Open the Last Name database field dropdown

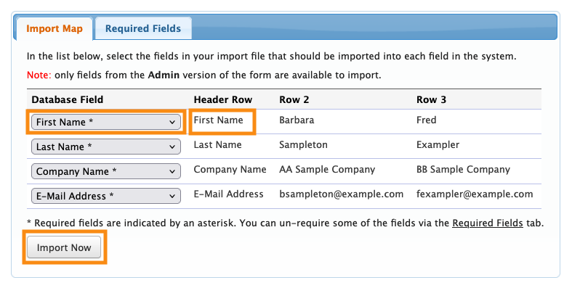point(105,147)
